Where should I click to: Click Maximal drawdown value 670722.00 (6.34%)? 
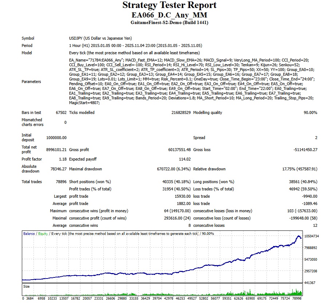[x=174, y=169]
